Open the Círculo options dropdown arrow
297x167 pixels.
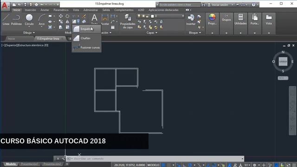(29, 27)
